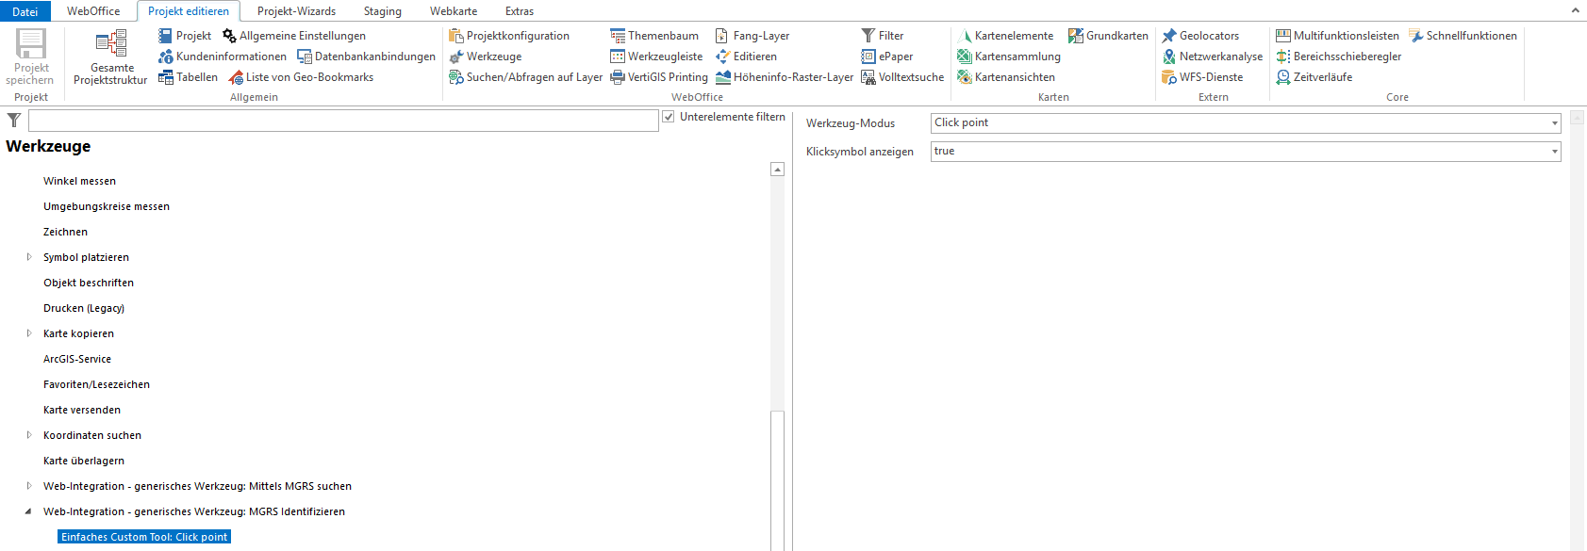Open Höheninfo-Raster-Layer
The width and height of the screenshot is (1587, 551).
(785, 77)
